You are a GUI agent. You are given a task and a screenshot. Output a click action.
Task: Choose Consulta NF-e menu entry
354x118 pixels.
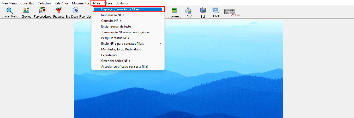coord(128,21)
